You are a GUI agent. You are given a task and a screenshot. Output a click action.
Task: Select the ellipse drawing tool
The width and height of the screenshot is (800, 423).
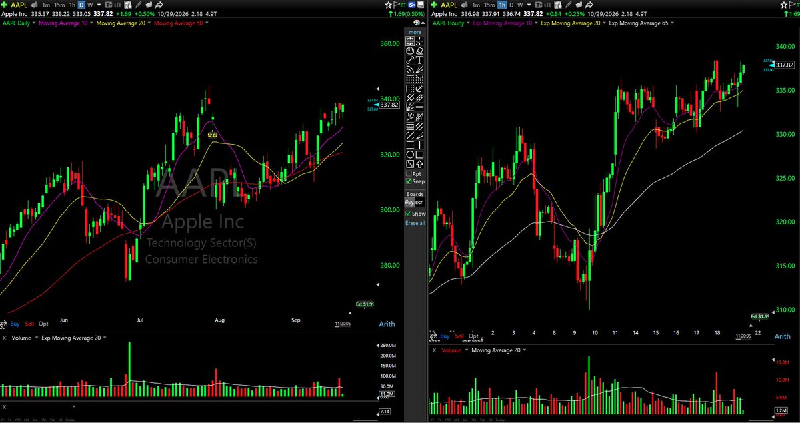point(409,154)
